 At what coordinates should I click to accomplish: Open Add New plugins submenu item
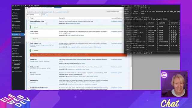[x=15, y=40]
